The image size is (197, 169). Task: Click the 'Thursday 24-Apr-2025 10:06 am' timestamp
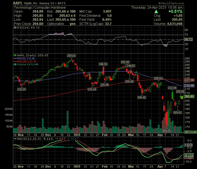coord(157,8)
